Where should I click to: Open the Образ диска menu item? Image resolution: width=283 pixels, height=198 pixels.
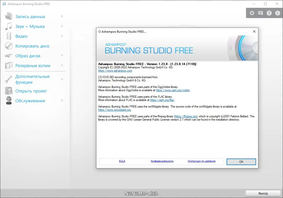[28, 56]
